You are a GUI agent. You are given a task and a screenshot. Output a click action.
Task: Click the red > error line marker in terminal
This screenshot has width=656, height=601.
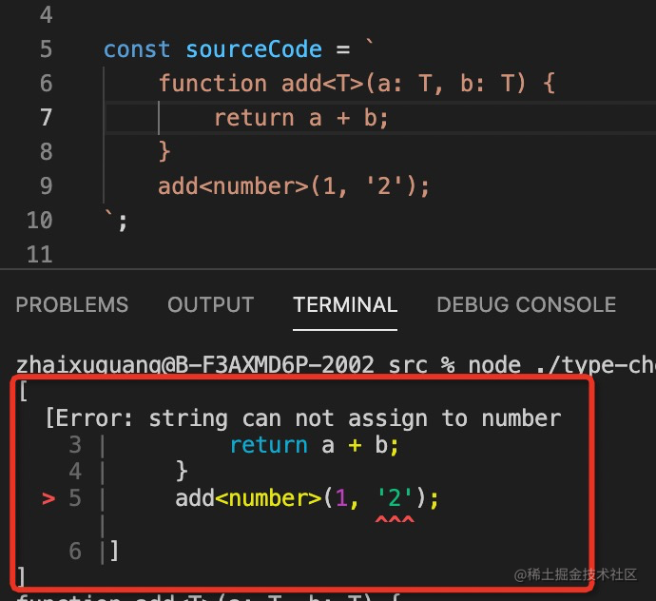coord(48,498)
